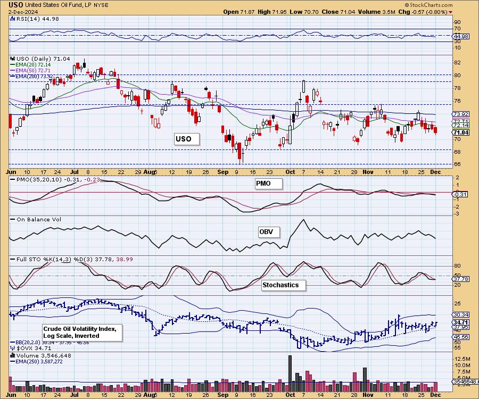This screenshot has width=479, height=399.
Task: Click the OBV annotation box
Action: point(269,232)
